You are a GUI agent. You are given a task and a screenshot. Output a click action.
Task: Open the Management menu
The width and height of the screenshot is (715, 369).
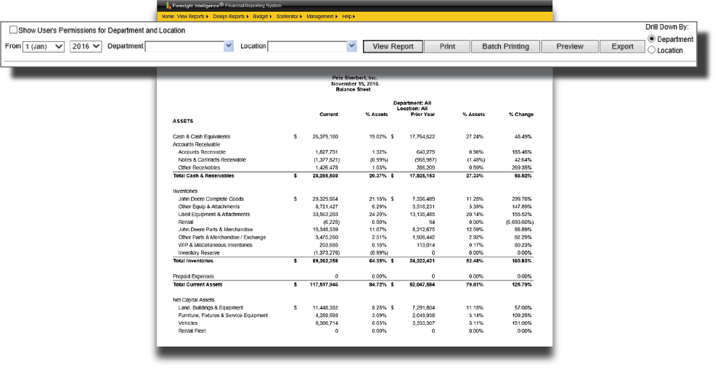click(x=322, y=17)
